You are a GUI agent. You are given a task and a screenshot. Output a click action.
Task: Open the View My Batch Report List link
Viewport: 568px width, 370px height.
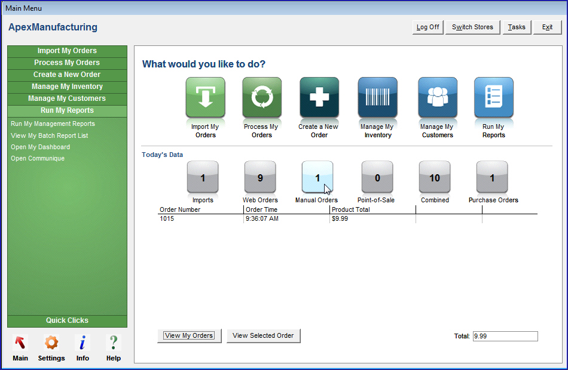click(x=49, y=135)
